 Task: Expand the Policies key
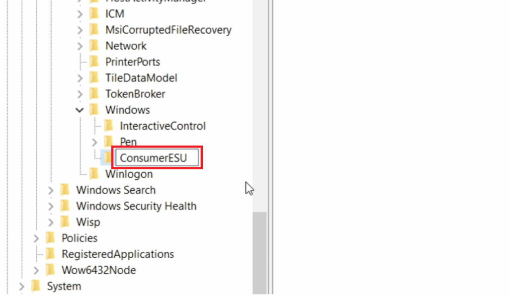pyautogui.click(x=36, y=238)
